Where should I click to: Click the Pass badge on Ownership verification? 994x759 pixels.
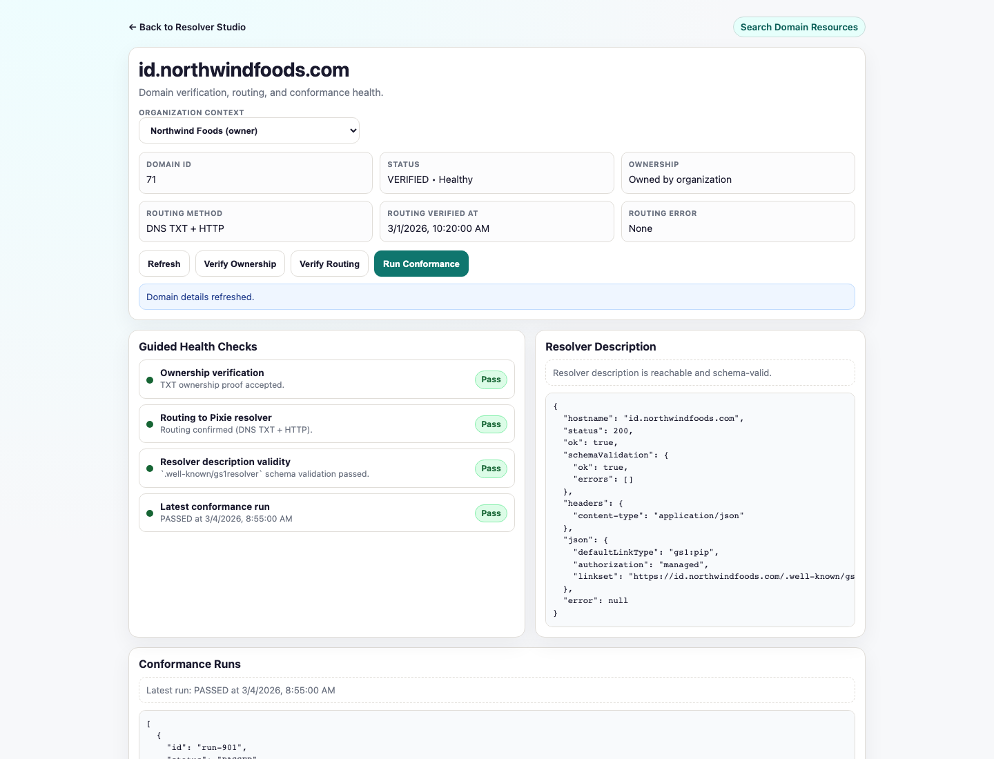491,379
